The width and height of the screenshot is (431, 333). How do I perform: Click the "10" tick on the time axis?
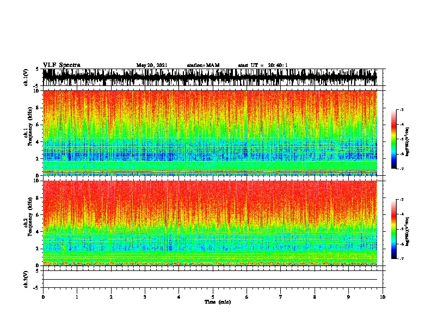click(x=383, y=297)
